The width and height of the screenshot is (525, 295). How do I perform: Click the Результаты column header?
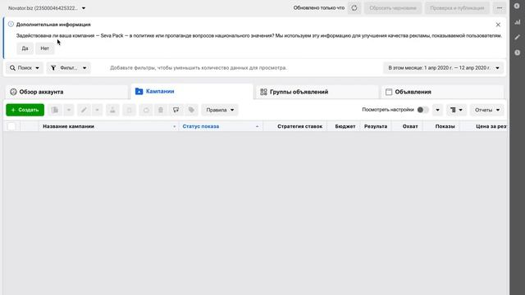click(376, 126)
